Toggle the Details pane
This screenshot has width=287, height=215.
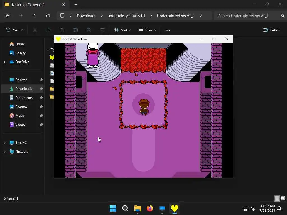click(x=271, y=30)
